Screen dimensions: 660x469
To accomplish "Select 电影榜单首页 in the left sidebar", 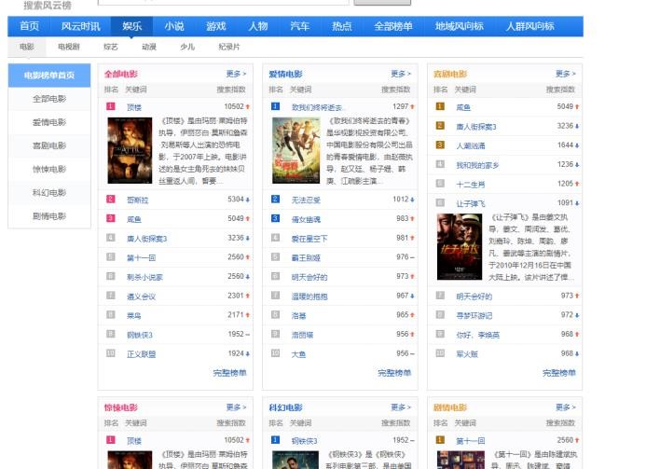I will point(49,76).
